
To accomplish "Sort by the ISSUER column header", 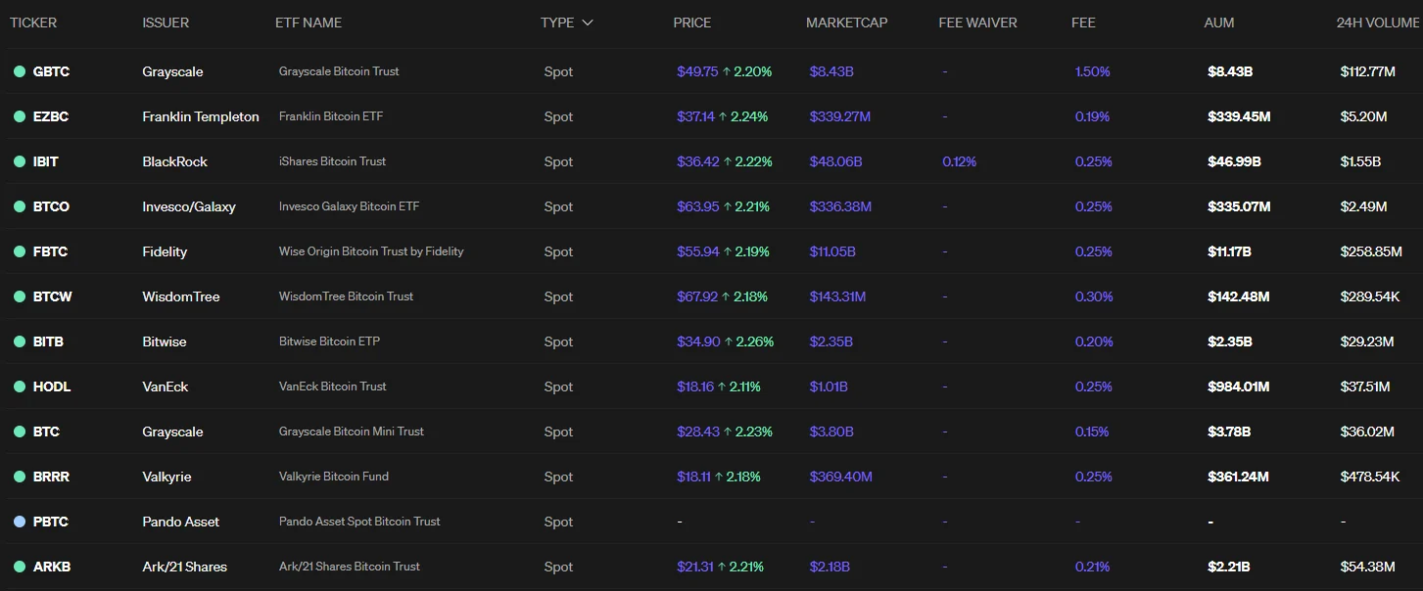I will [x=166, y=23].
